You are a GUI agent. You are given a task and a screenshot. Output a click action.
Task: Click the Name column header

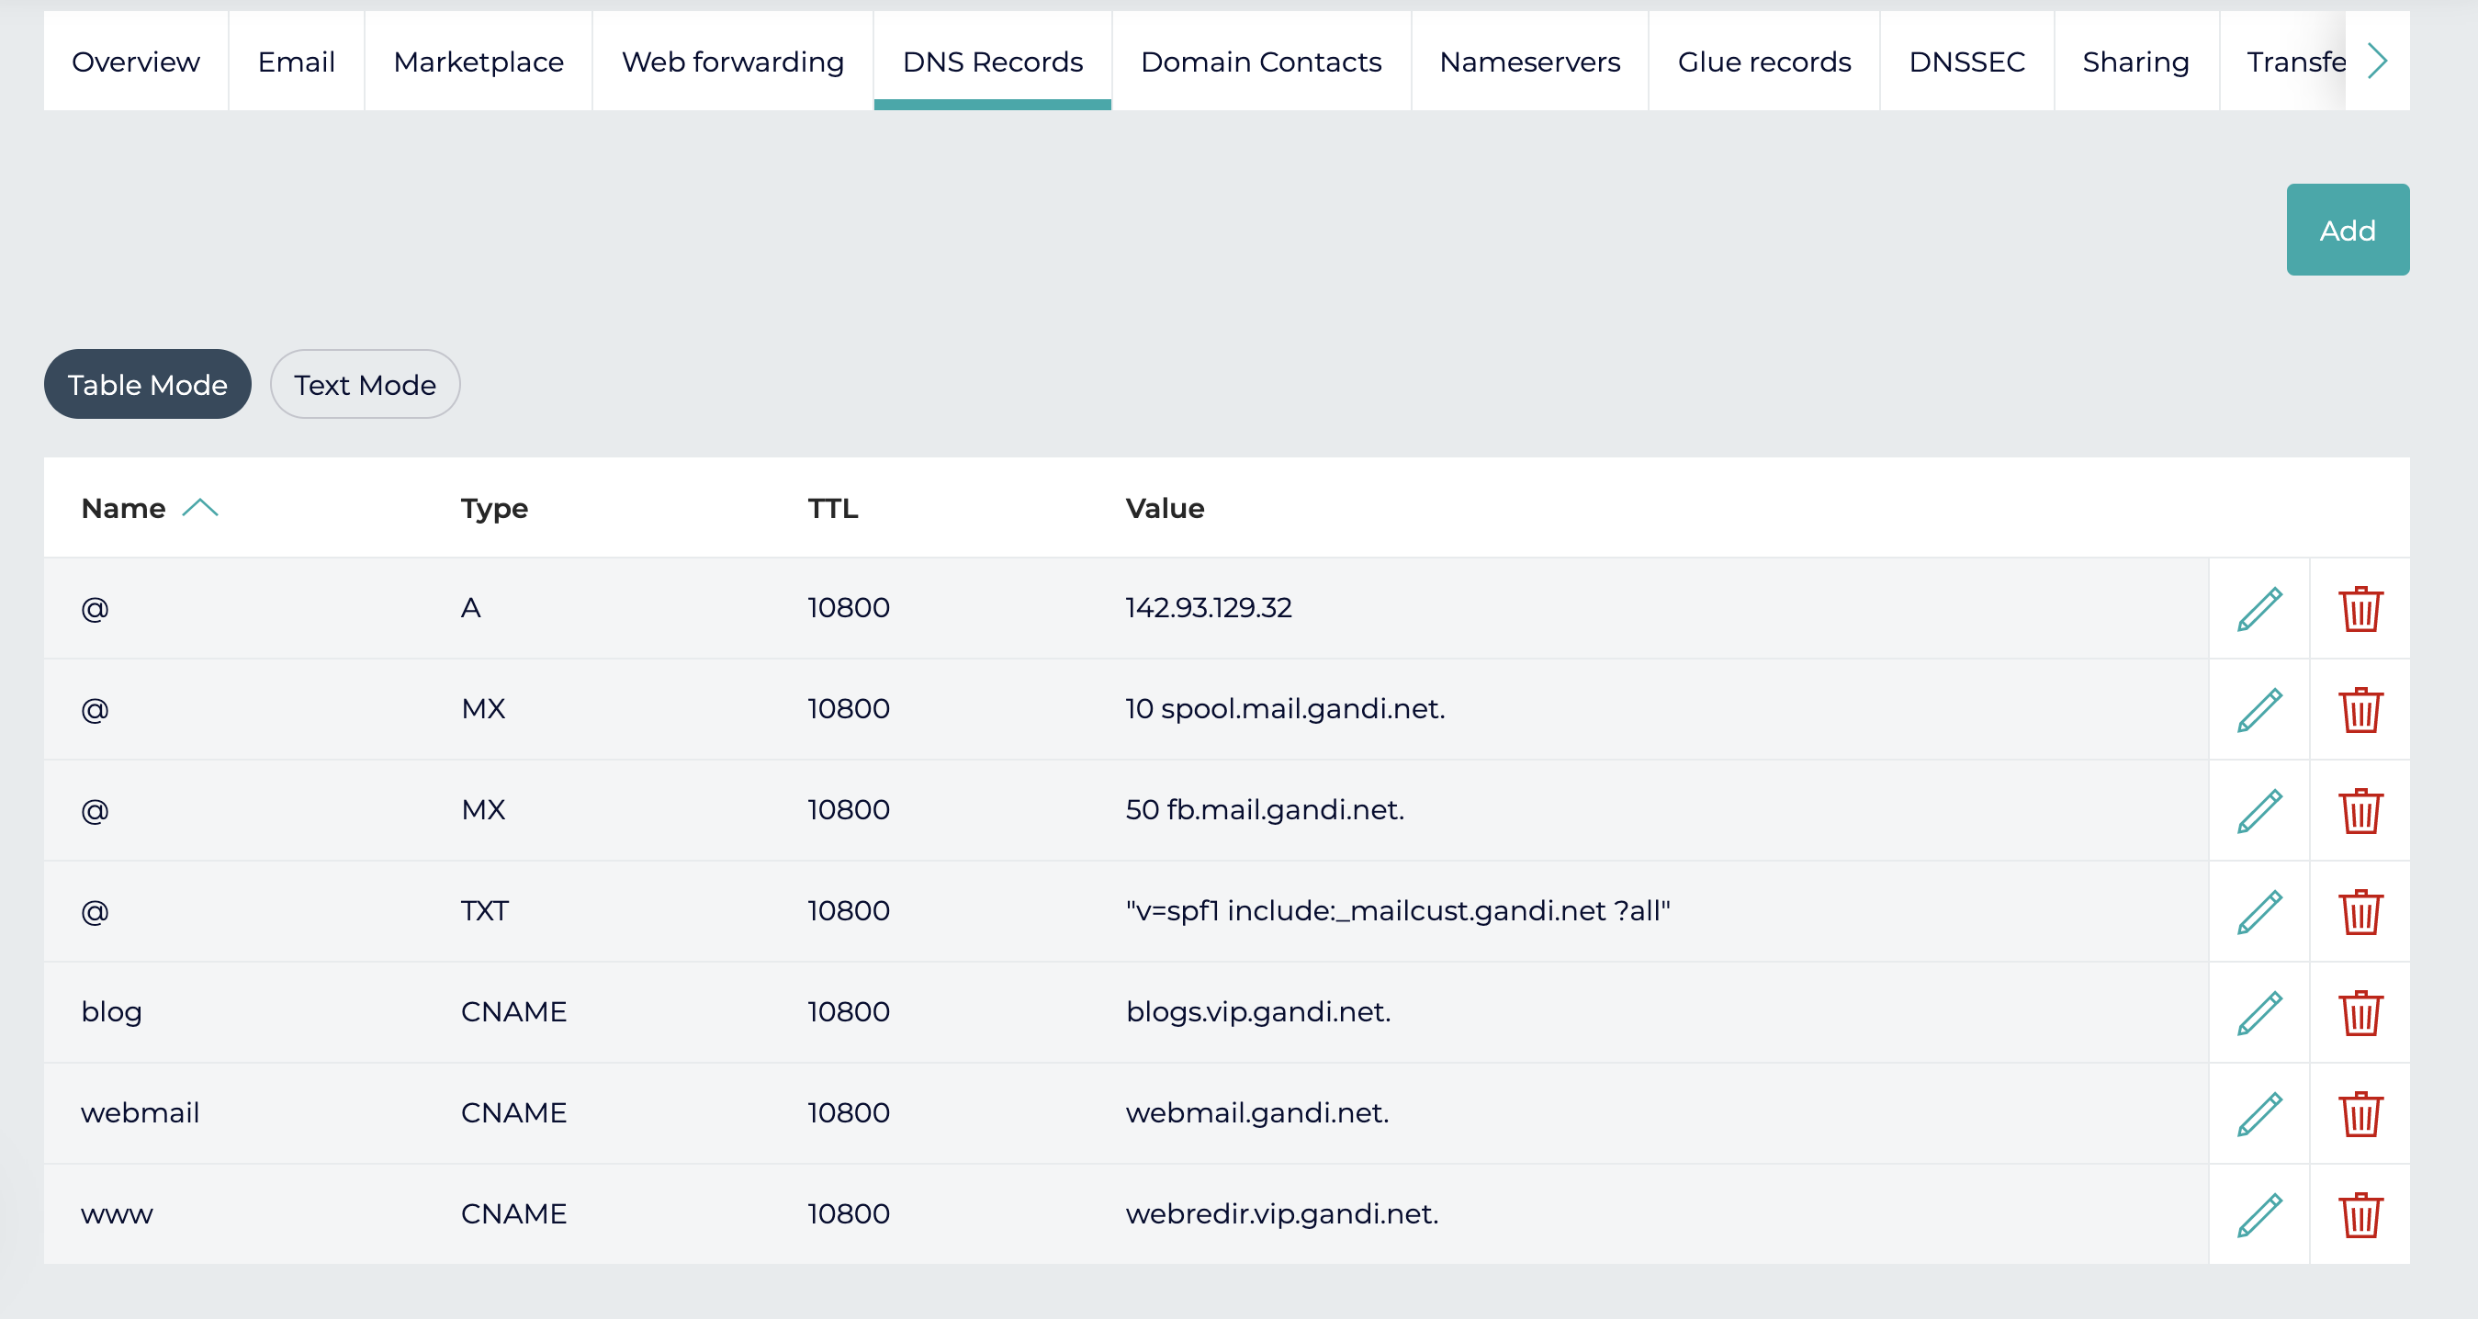coord(123,508)
